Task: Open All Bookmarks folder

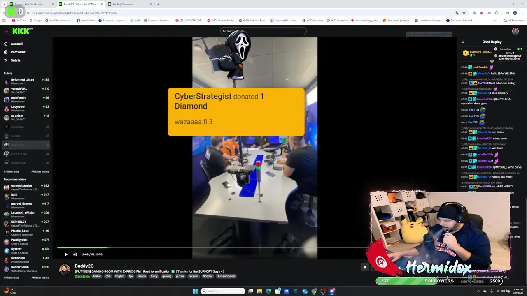Action: (x=514, y=21)
